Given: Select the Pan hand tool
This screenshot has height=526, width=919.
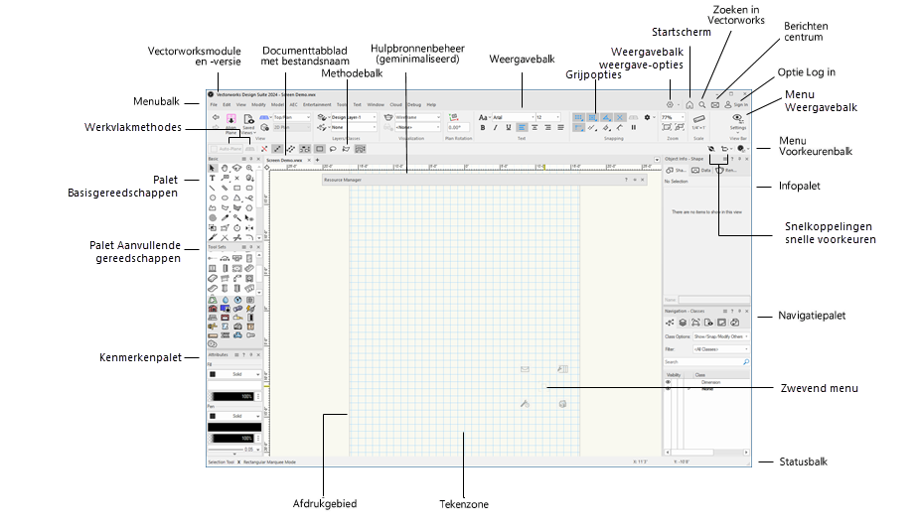Looking at the screenshot, I should 225,168.
